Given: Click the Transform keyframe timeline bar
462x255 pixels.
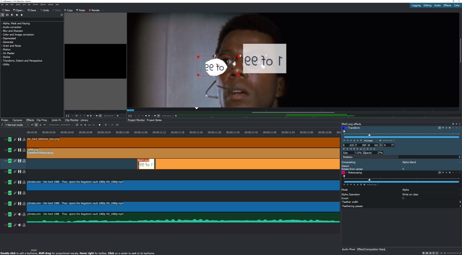Looking at the screenshot, I should coord(401,137).
